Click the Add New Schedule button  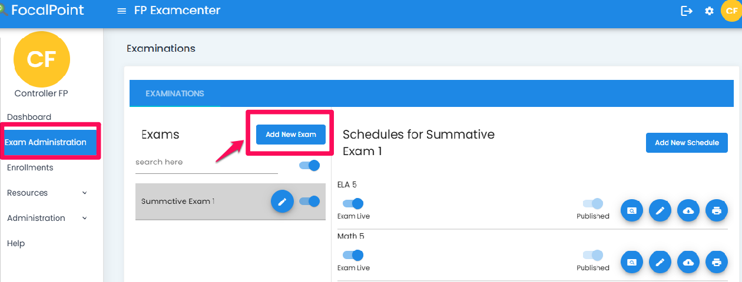[x=687, y=143]
